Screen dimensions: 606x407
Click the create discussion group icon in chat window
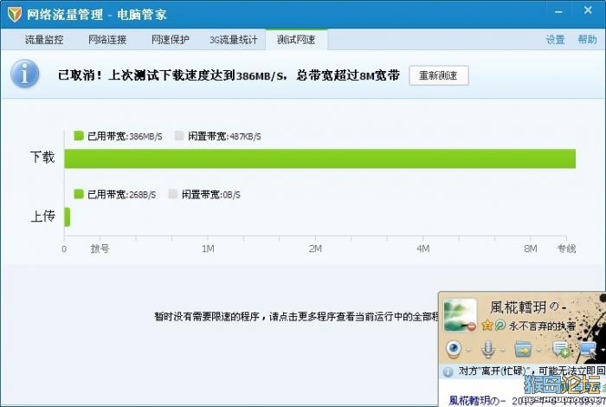pyautogui.click(x=561, y=349)
